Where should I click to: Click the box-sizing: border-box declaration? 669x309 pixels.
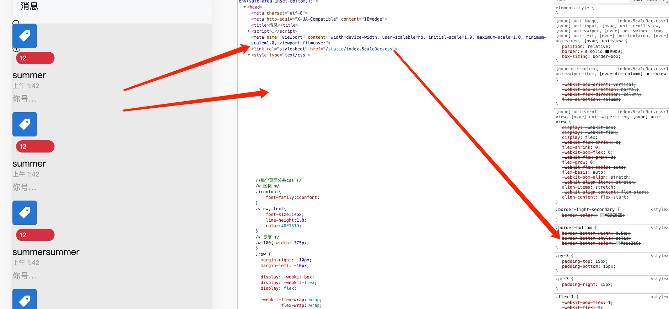[x=591, y=56]
